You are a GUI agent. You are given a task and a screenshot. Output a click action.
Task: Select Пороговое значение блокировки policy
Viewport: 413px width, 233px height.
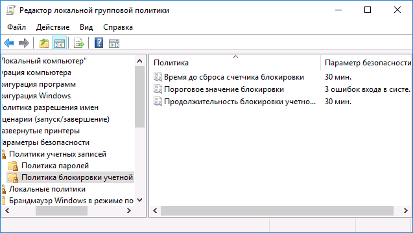[224, 89]
